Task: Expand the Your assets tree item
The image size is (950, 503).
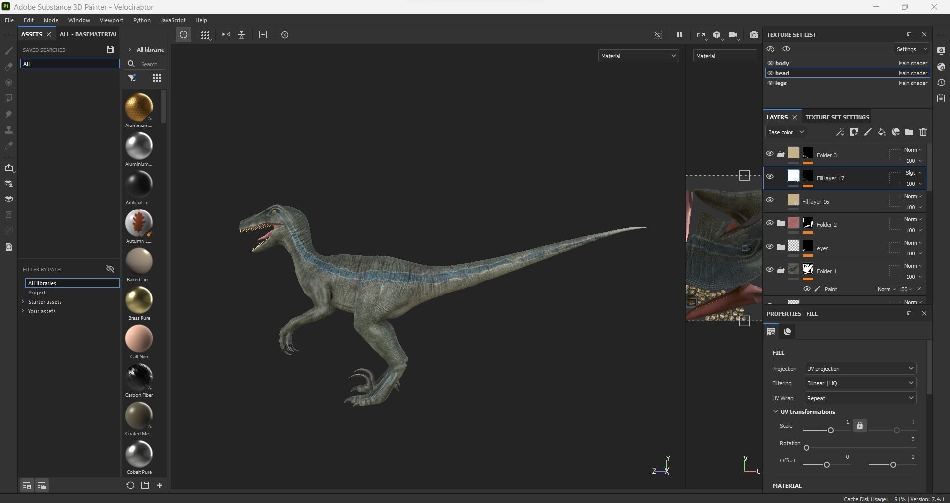Action: point(23,311)
